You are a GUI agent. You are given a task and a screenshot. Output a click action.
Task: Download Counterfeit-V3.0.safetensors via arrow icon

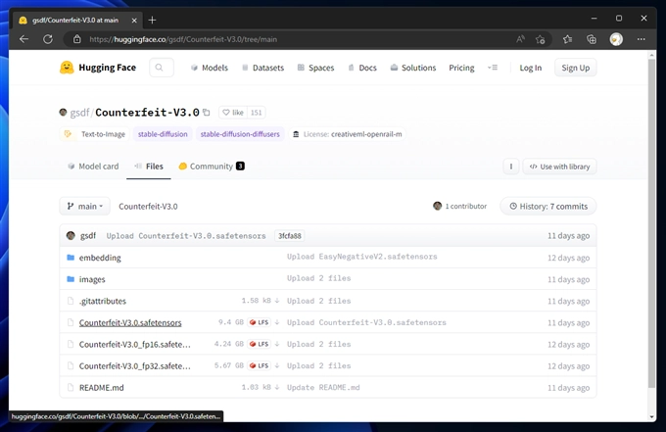tap(277, 322)
